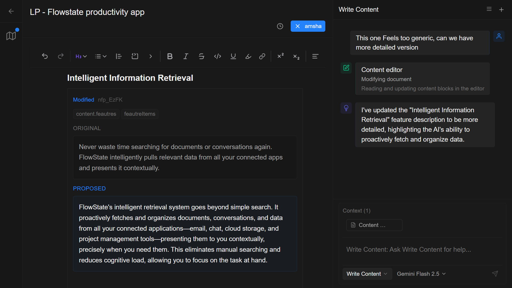Image resolution: width=512 pixels, height=288 pixels.
Task: Insert a hyperlink
Action: tap(262, 56)
